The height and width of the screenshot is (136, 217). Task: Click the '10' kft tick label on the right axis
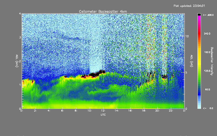point(187,36)
